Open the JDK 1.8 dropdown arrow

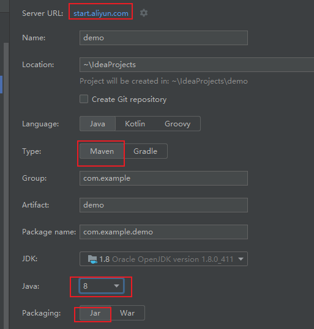[241, 259]
